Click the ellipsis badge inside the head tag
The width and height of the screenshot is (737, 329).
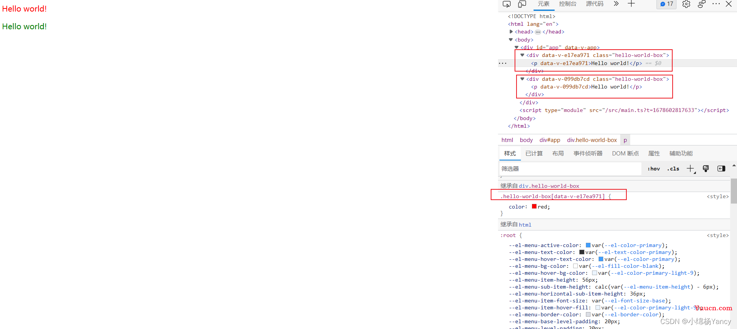click(538, 32)
